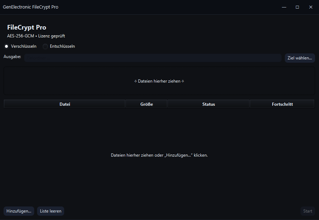Open the 'Hinzufügen...' file dialog
Image resolution: width=319 pixels, height=220 pixels.
tap(19, 211)
